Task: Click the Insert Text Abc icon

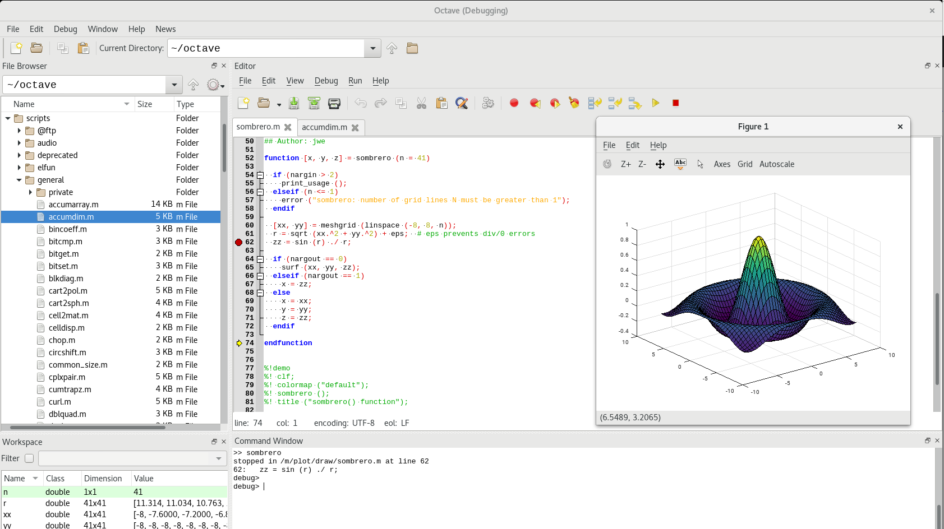Action: (680, 164)
